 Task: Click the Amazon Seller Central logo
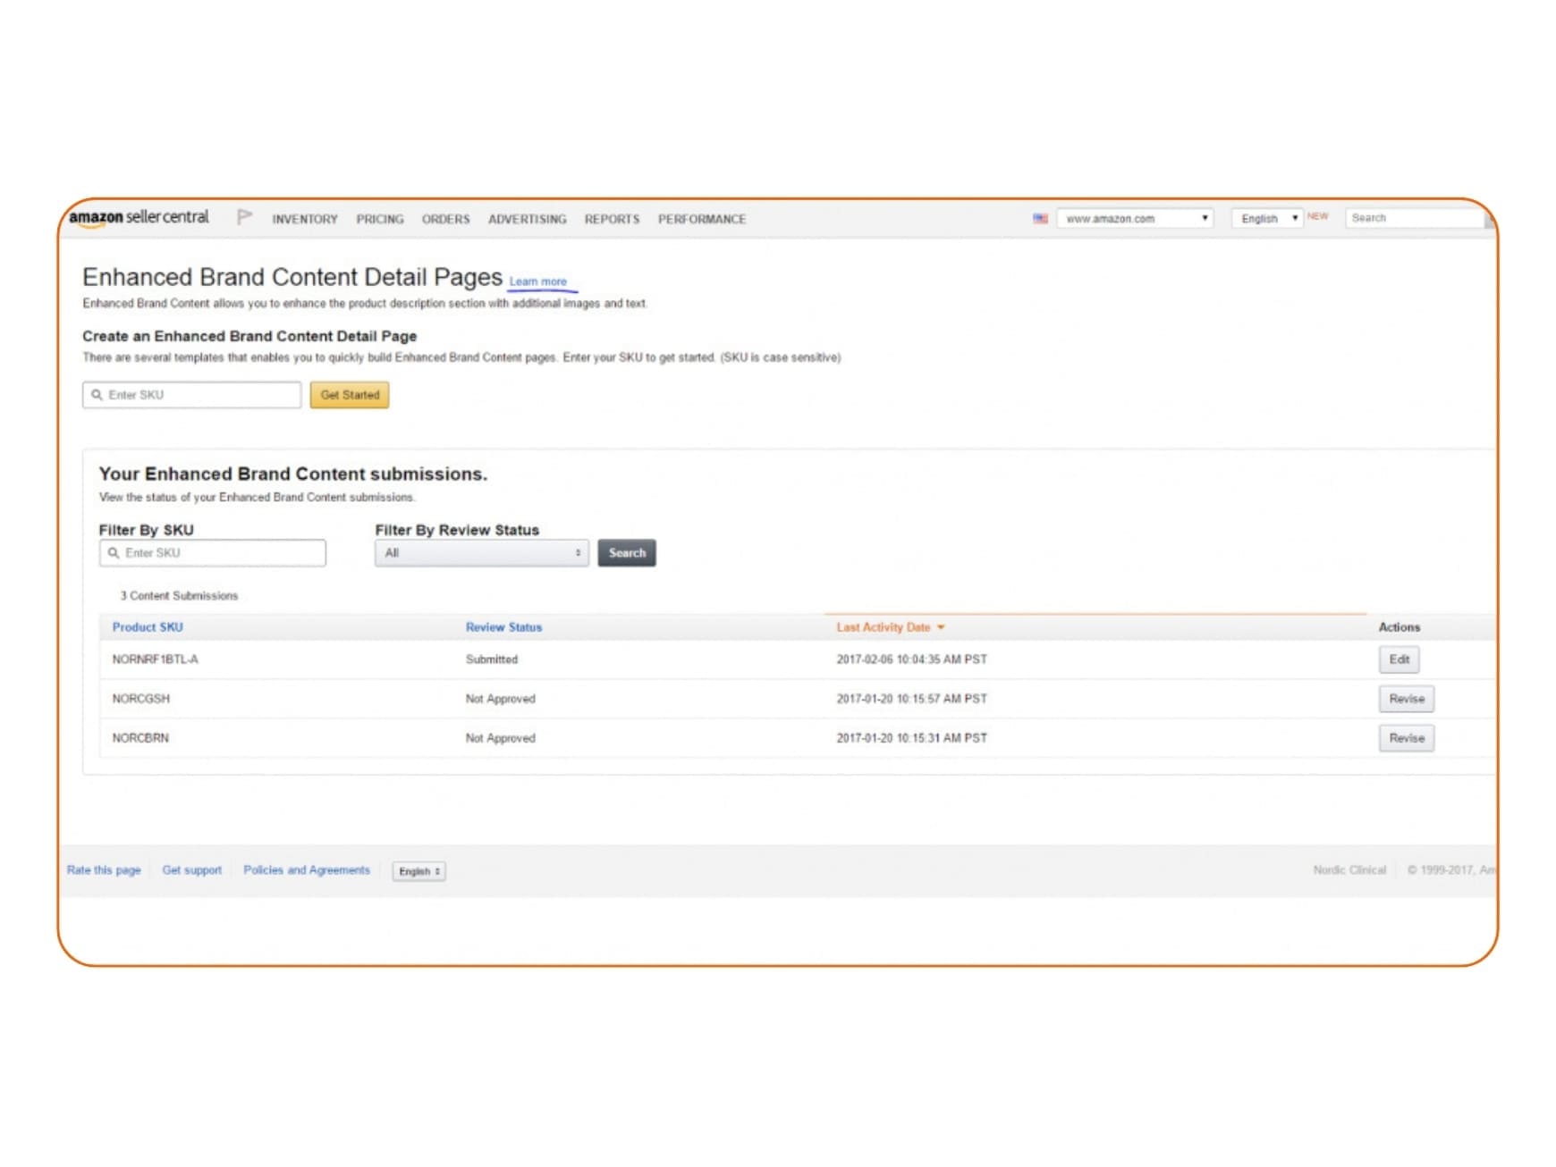139,218
